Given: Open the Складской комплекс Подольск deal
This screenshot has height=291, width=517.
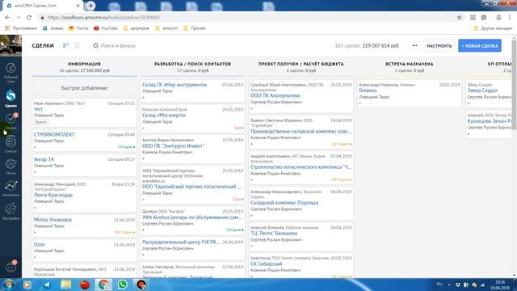Looking at the screenshot, I should tap(284, 203).
